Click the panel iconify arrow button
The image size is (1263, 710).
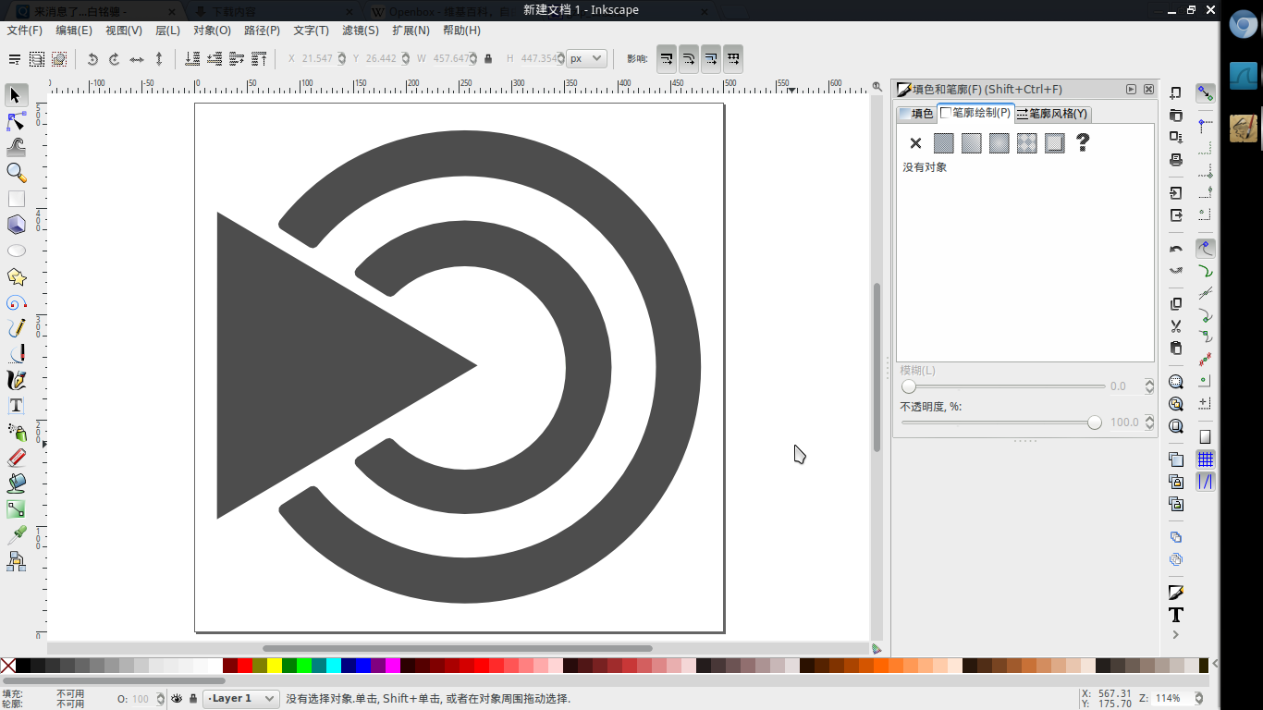[x=1130, y=90]
